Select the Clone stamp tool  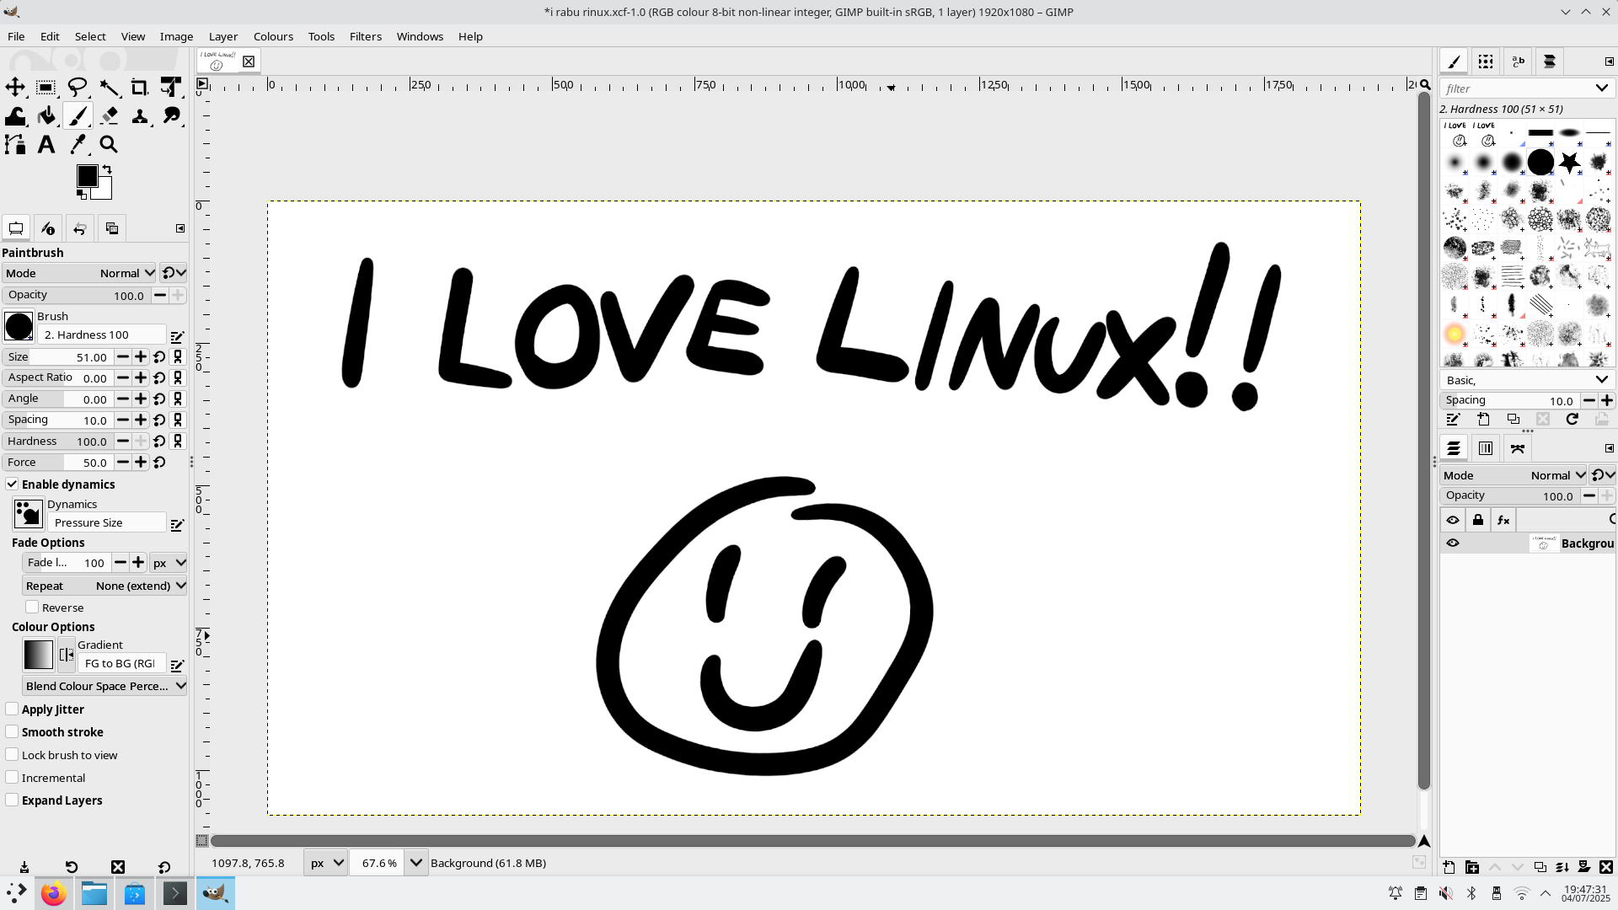click(140, 115)
